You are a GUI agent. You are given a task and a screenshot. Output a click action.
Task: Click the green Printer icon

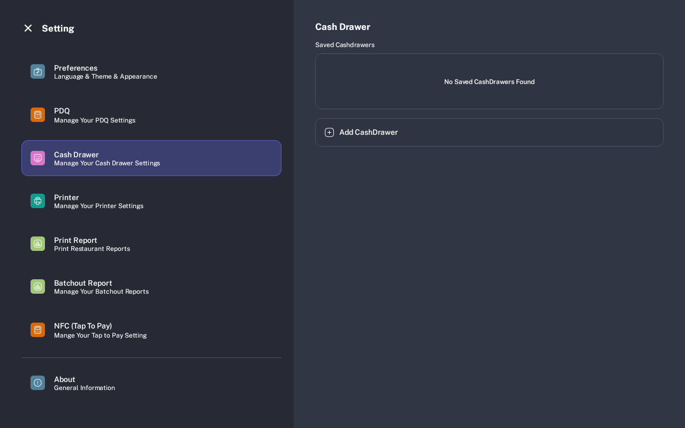37,201
